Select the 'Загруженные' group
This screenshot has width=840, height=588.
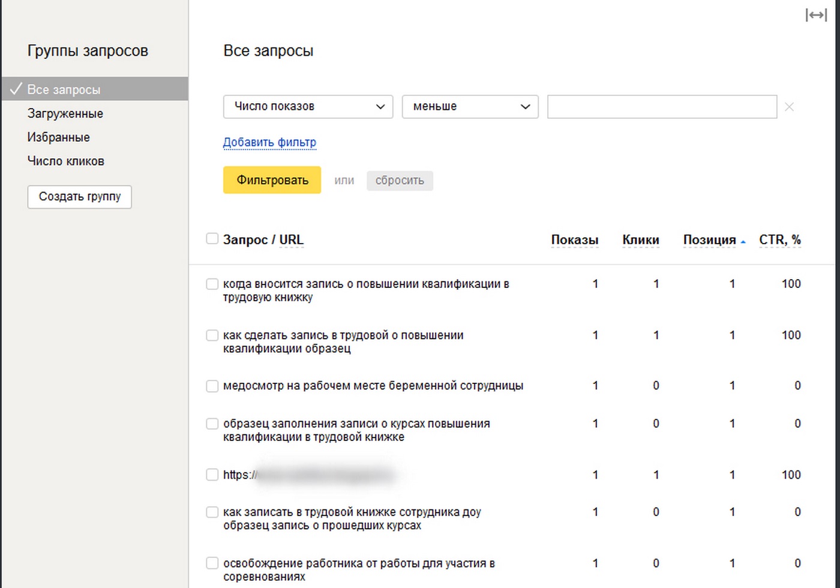(x=65, y=113)
